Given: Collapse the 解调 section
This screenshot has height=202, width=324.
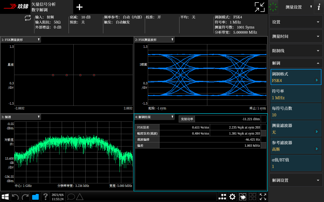Looking at the screenshot, I should pos(296,63).
